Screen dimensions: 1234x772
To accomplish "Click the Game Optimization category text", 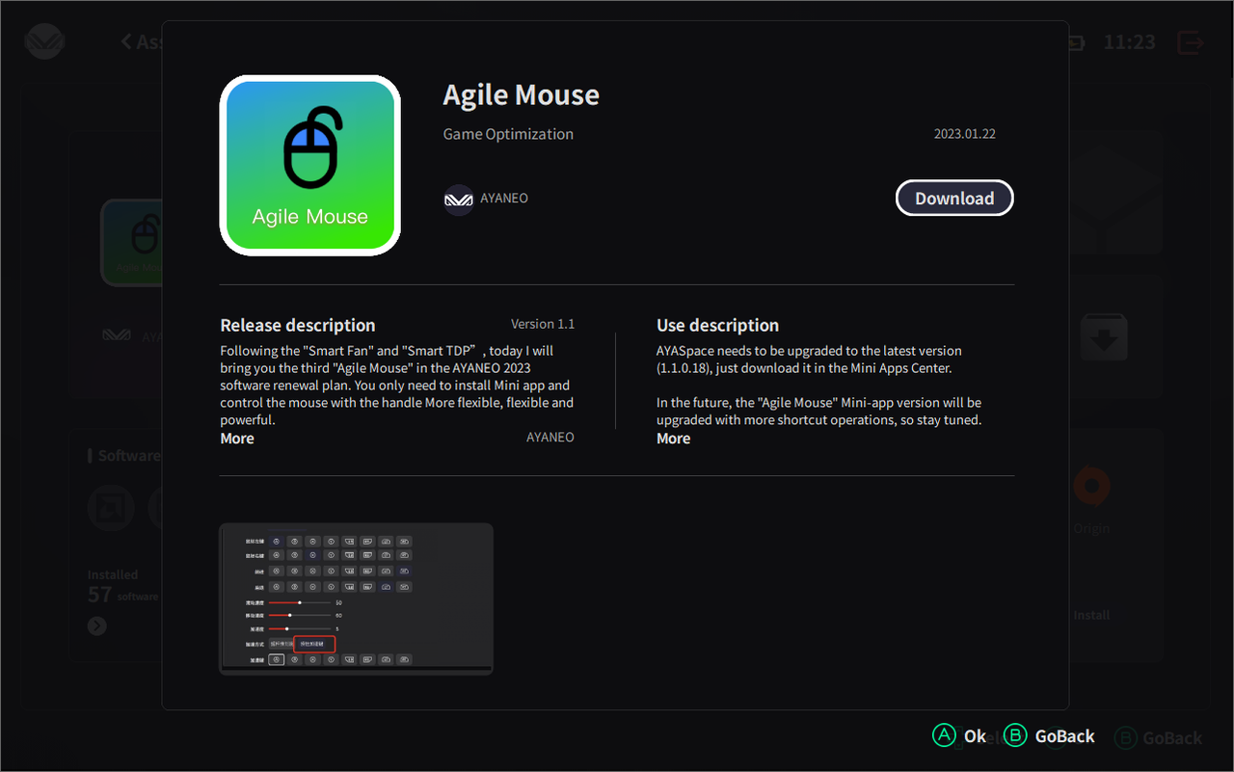I will [508, 134].
